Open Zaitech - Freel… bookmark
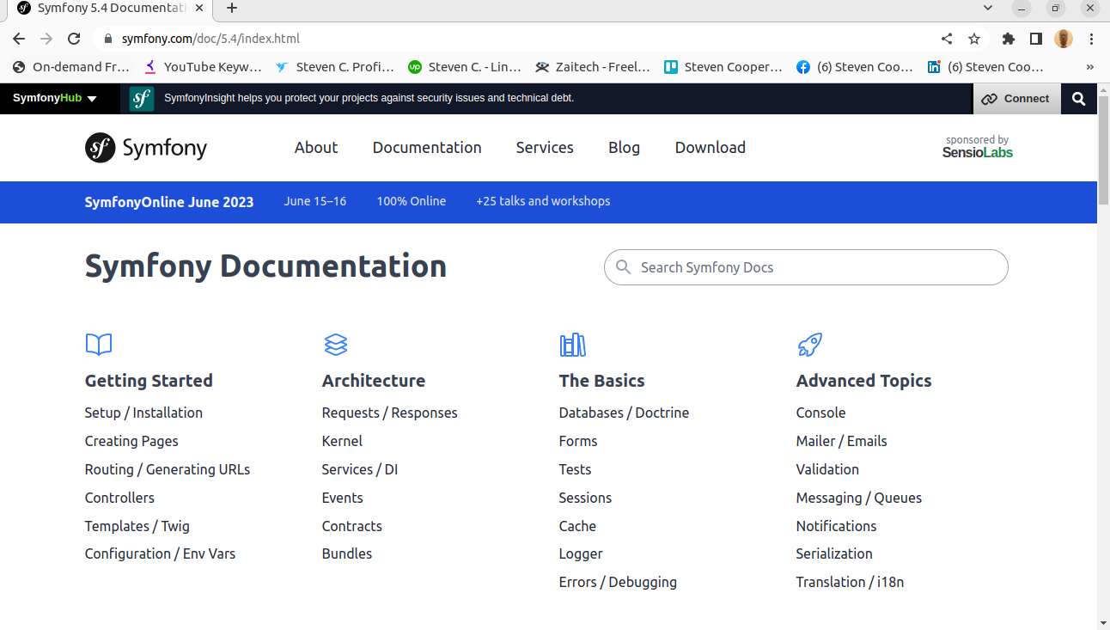Screen dimensions: 1110x630 coord(593,67)
